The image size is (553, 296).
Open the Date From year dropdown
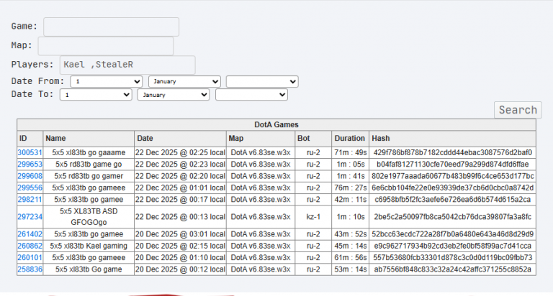click(262, 81)
